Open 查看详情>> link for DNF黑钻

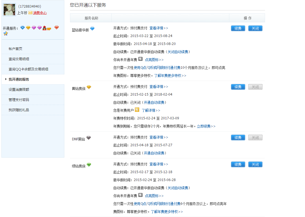pos(159,137)
